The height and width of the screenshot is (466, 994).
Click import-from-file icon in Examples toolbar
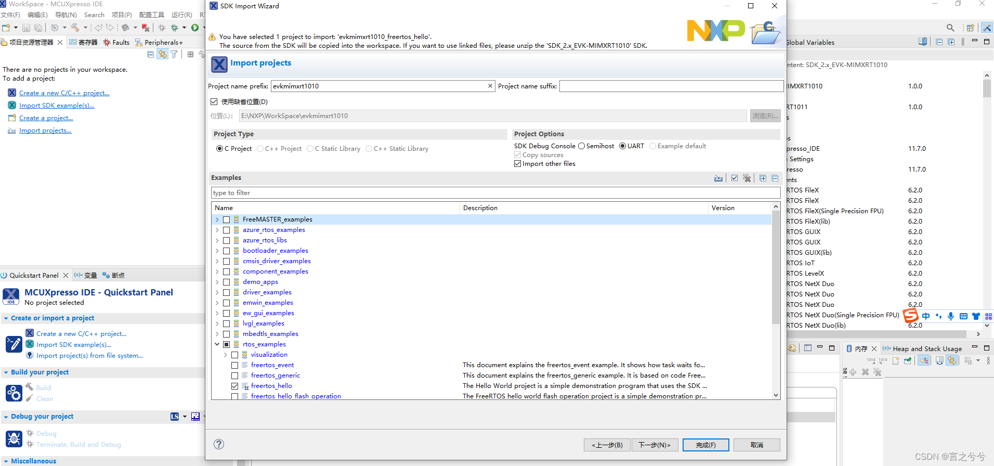(x=718, y=178)
